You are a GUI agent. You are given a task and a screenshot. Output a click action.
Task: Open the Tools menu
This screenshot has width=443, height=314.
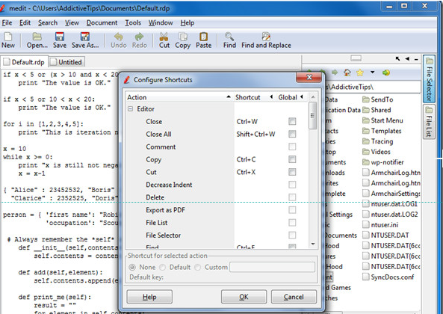[133, 23]
